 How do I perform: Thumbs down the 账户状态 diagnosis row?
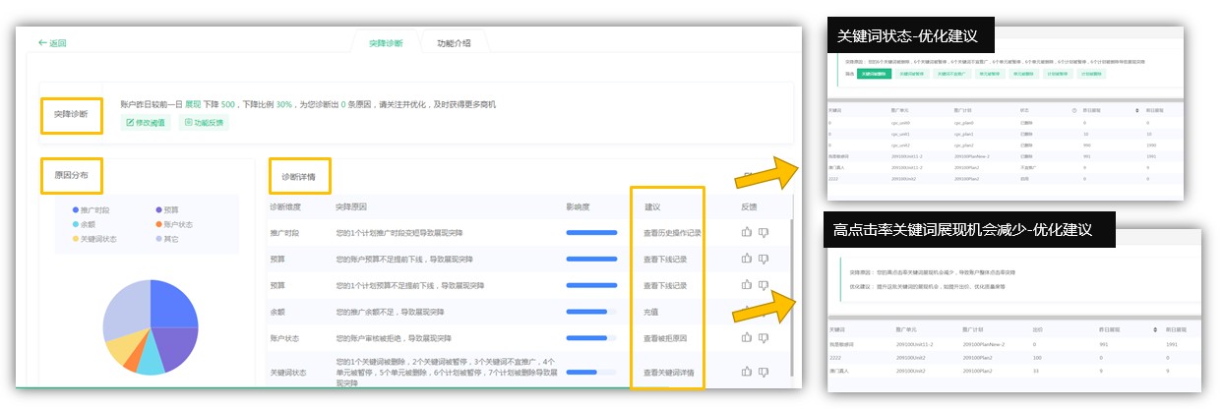(x=763, y=337)
